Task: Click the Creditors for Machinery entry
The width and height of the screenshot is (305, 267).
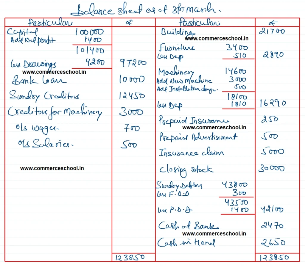Action: pos(55,112)
